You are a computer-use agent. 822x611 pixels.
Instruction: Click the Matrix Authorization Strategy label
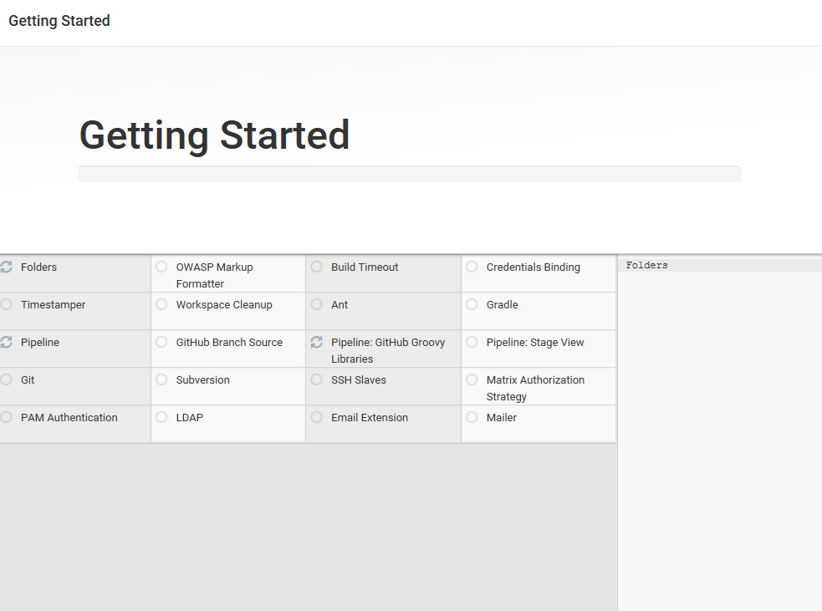(x=535, y=389)
